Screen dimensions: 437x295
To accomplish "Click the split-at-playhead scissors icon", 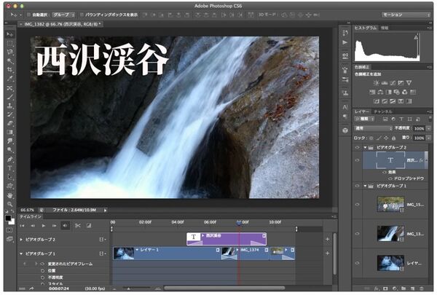I will (x=78, y=225).
